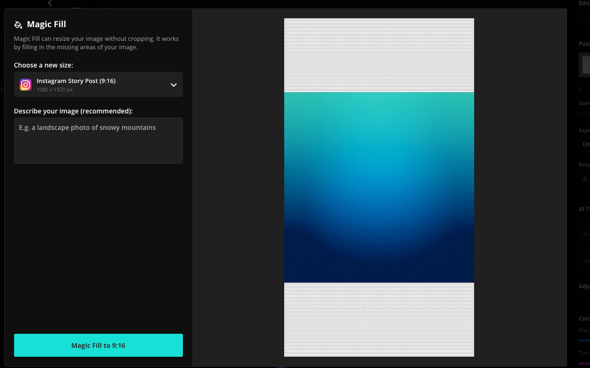The image size is (590, 368).
Task: Click the Magic Fill paint bucket icon
Action: click(18, 24)
